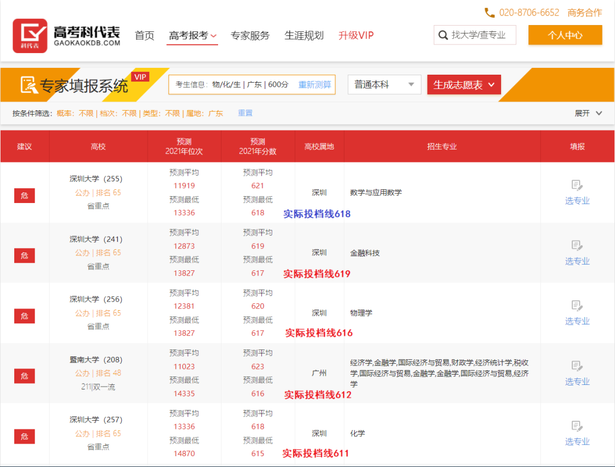Image resolution: width=615 pixels, height=467 pixels.
Task: Click the 危 tag for 暨南大学 (208)
Action: click(24, 376)
